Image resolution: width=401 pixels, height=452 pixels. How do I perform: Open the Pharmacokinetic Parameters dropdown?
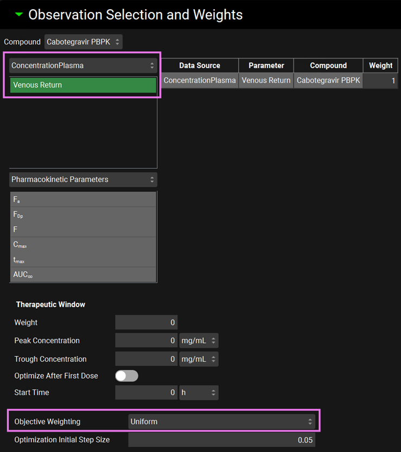pos(83,180)
